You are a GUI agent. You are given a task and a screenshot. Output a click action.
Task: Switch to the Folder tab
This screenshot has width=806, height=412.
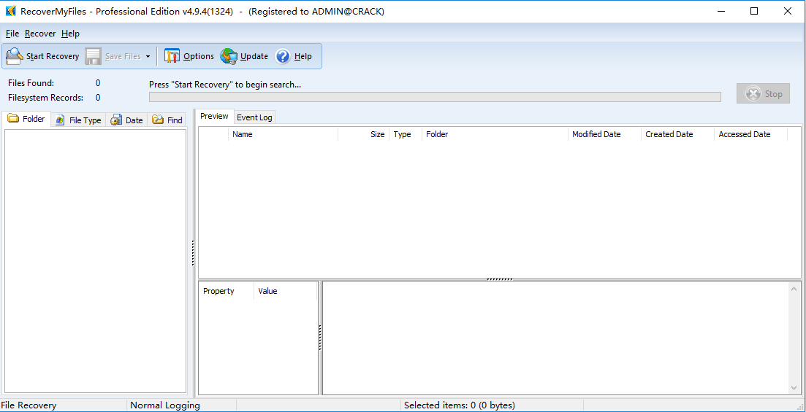pyautogui.click(x=26, y=119)
